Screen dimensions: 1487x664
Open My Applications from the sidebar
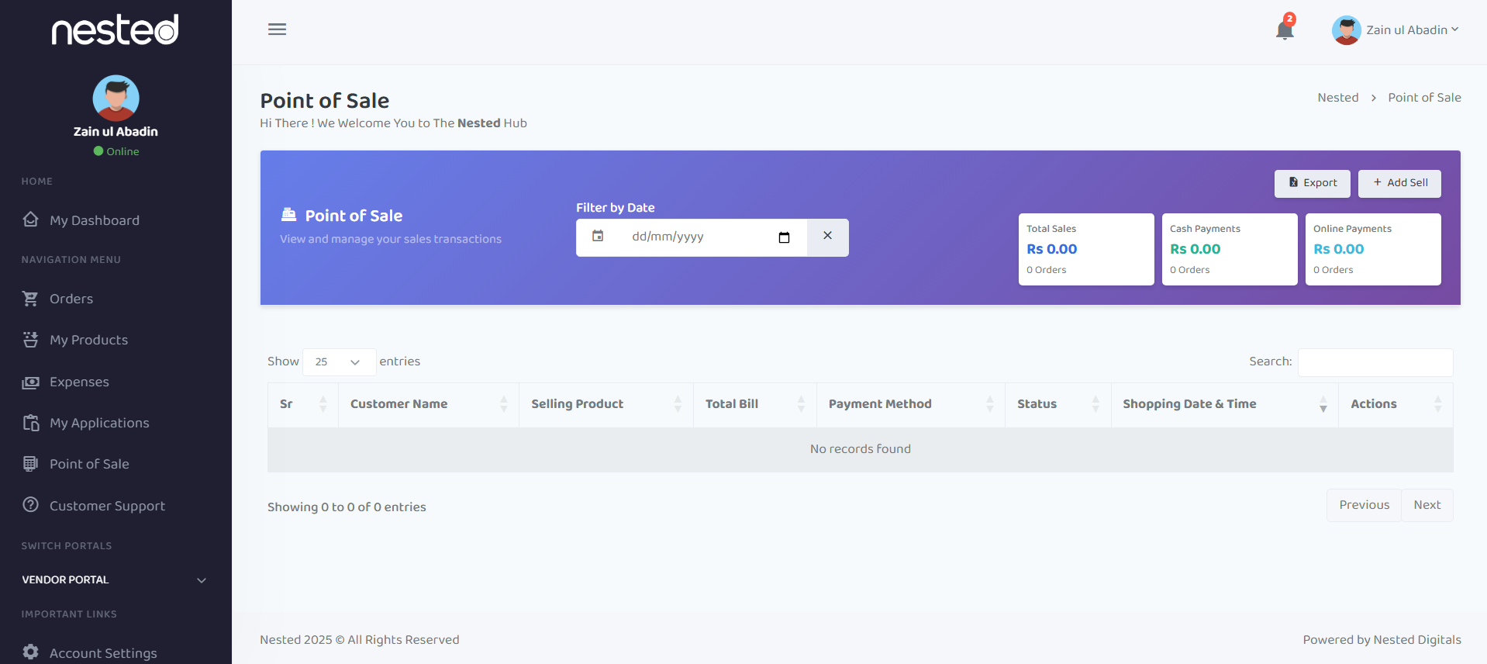pyautogui.click(x=98, y=423)
